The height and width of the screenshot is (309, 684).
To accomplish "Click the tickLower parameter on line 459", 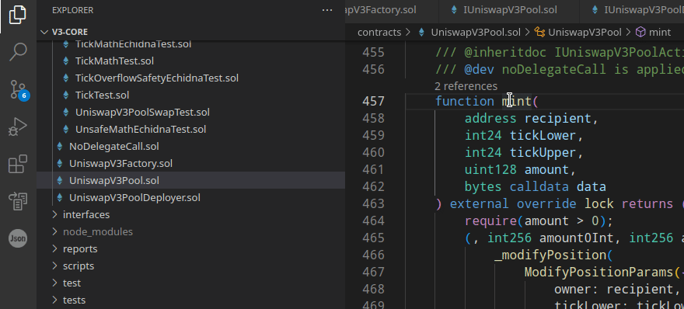I will tap(543, 136).
